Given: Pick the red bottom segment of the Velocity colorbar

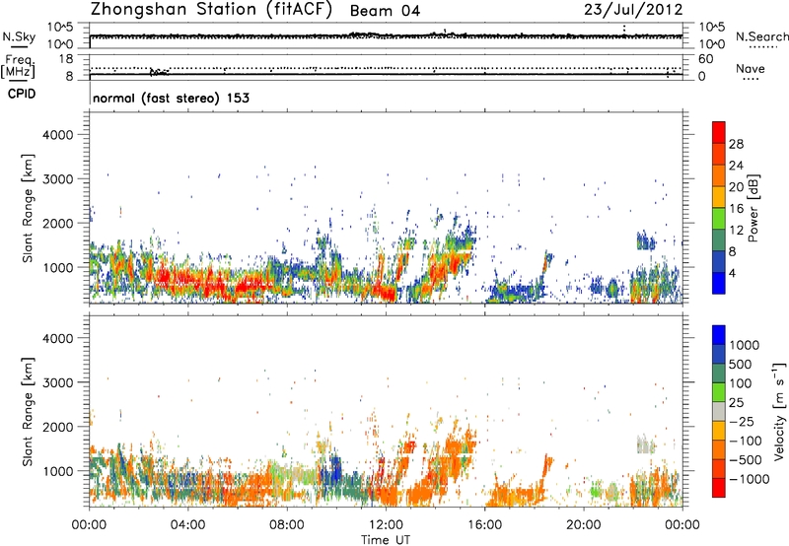Looking at the screenshot, I should click(x=719, y=488).
